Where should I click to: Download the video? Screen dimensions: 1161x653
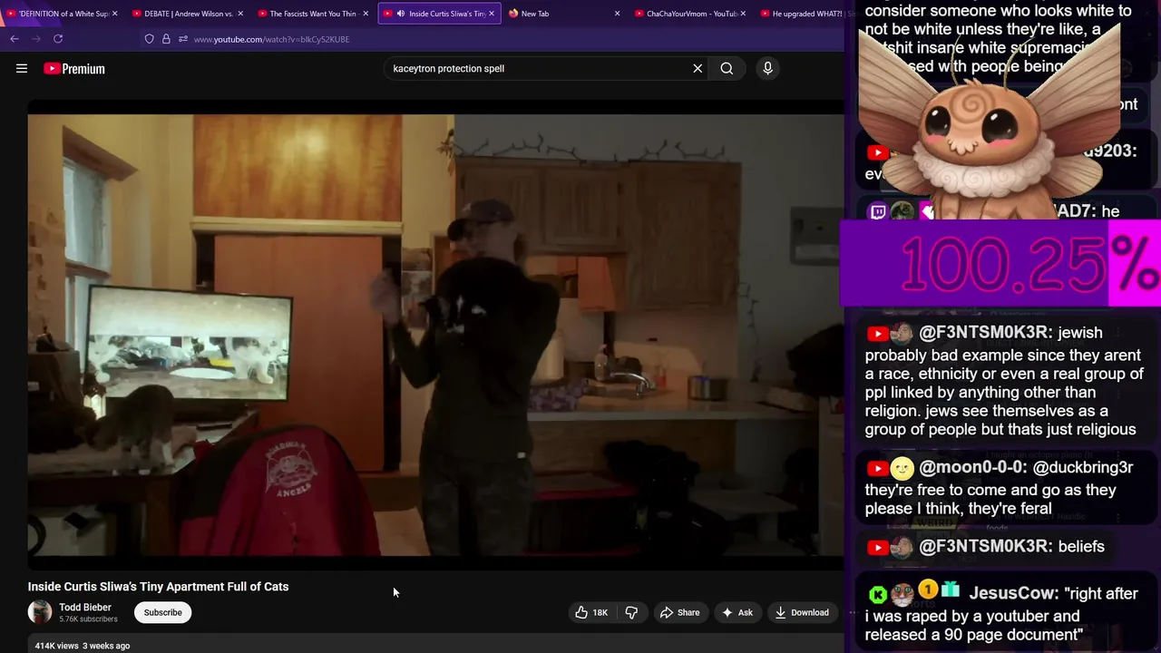click(x=802, y=612)
